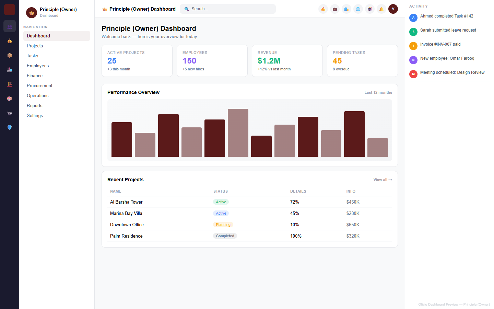494x309 pixels.
Task: Click the writing hand icon in top bar
Action: point(323,9)
